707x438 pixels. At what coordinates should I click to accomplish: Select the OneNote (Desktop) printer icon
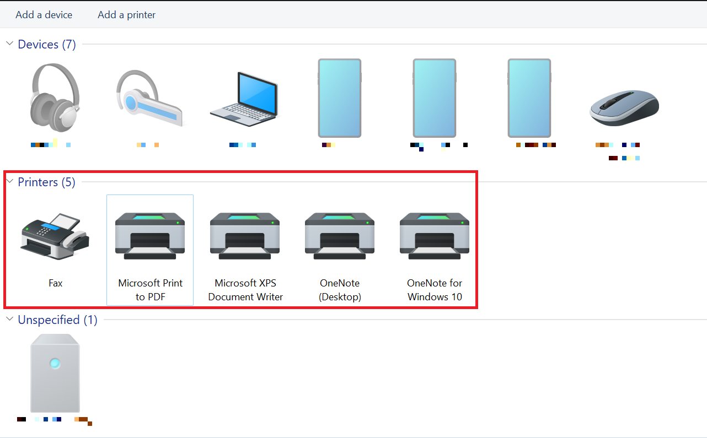point(340,236)
